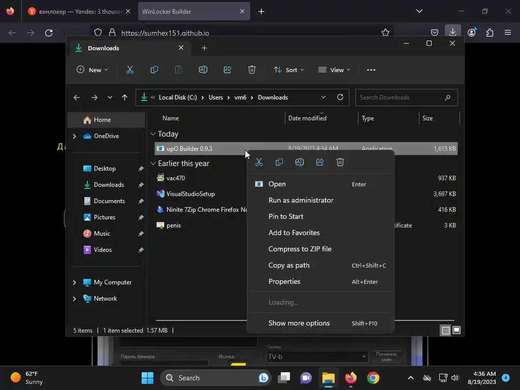Open Task View on taskbar

point(284,378)
